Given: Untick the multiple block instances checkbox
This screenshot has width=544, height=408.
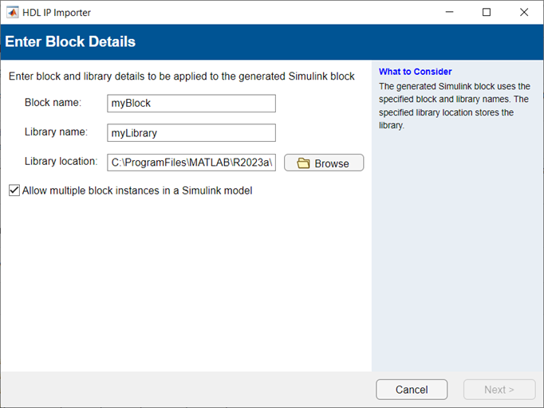Looking at the screenshot, I should 14,190.
